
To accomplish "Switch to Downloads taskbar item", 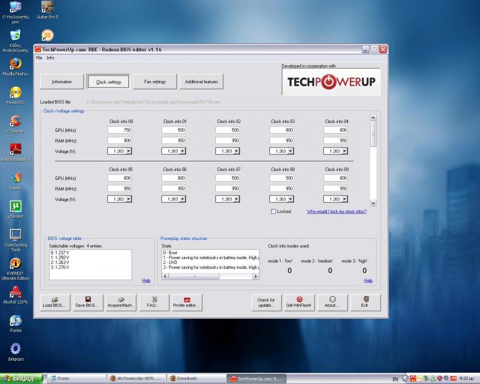I will click(x=197, y=379).
